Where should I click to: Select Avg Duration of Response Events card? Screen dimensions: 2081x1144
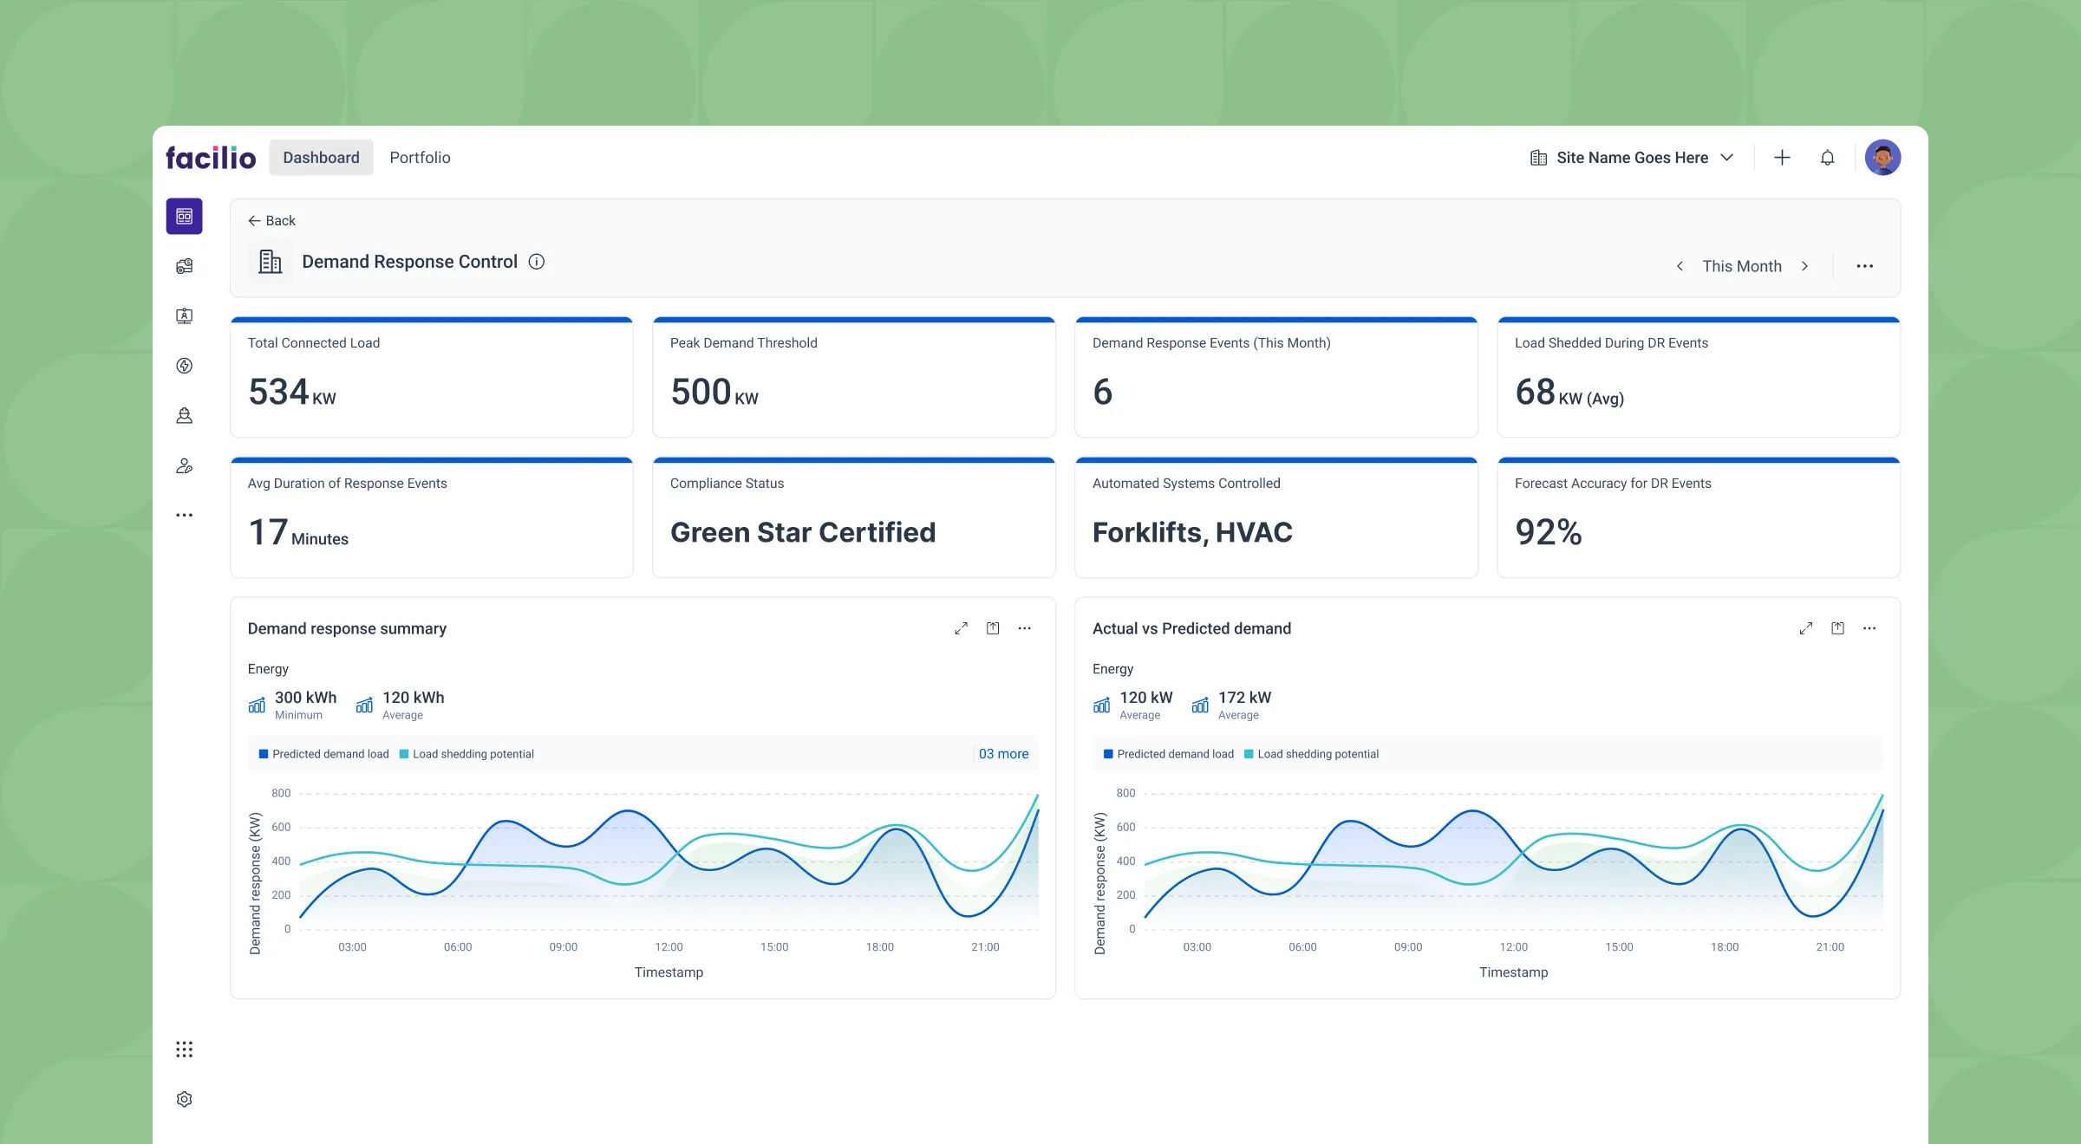(x=432, y=518)
